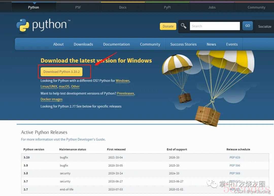Open the macOS link
Screen dimensions: 274x196
[x=64, y=86]
